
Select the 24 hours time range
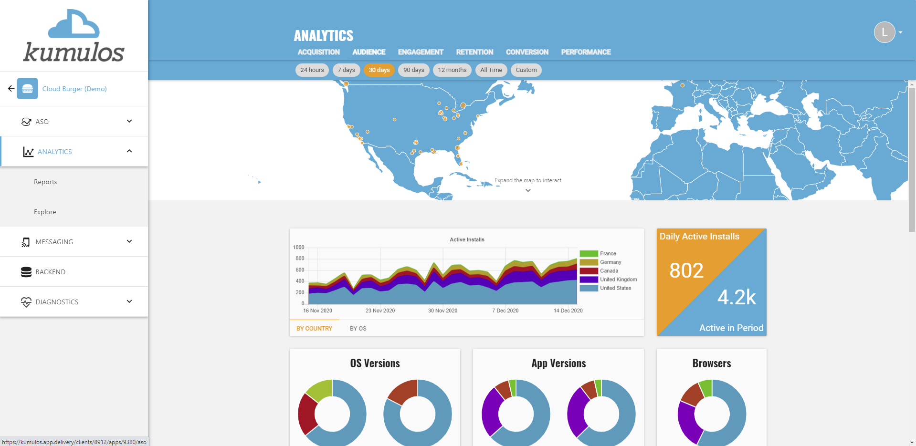pos(312,70)
